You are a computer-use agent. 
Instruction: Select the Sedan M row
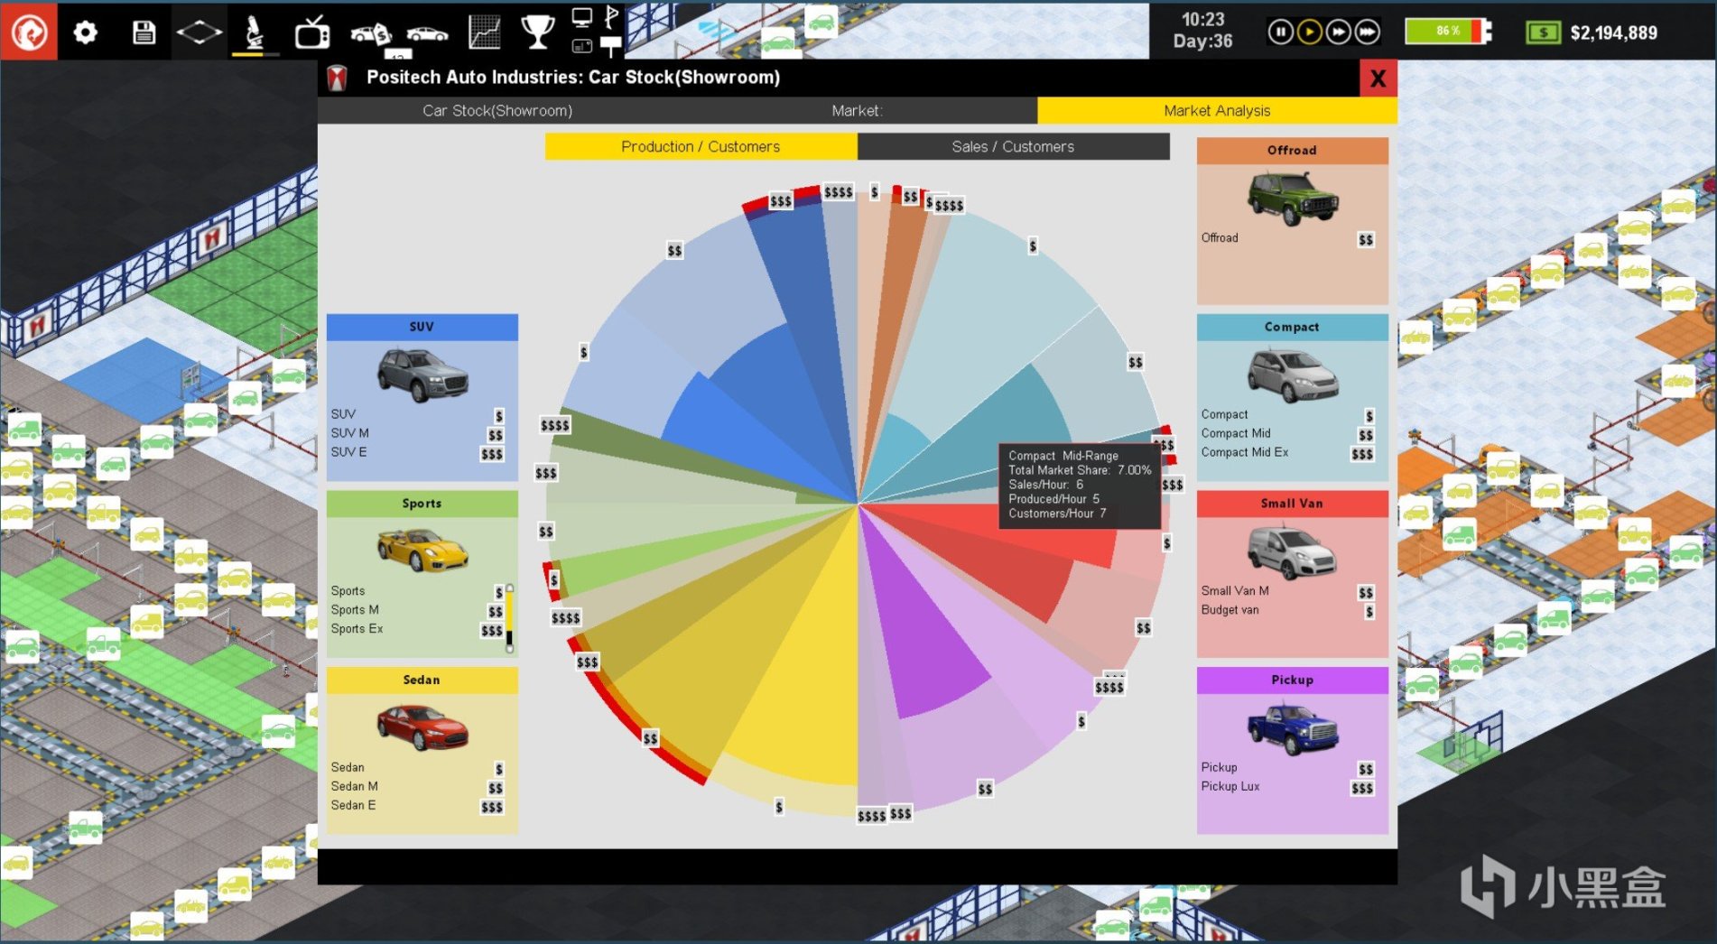tap(418, 787)
